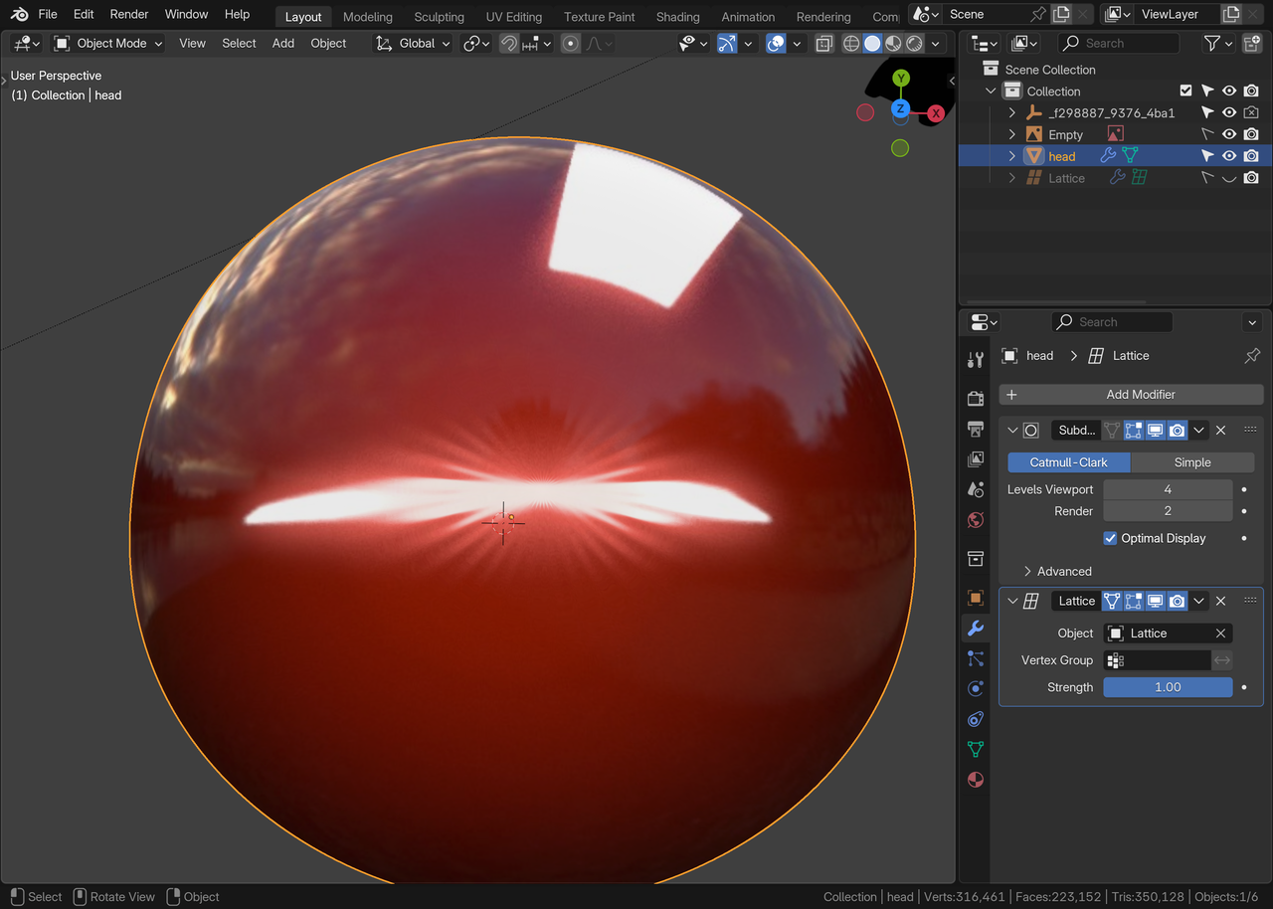Open the Object Constraints properties tab

[x=976, y=719]
